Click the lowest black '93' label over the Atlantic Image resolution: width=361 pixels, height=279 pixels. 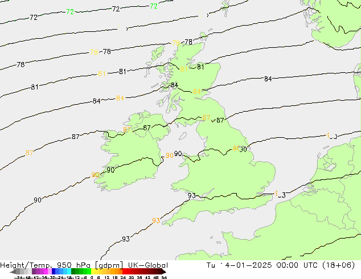pos(126,239)
